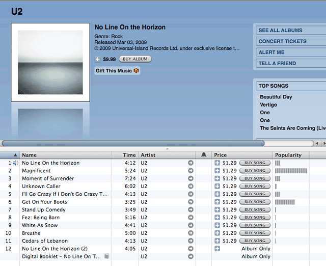This screenshot has width=326, height=266.
Task: Click the arrow icon in Fez: Being Born row
Action: [191, 218]
